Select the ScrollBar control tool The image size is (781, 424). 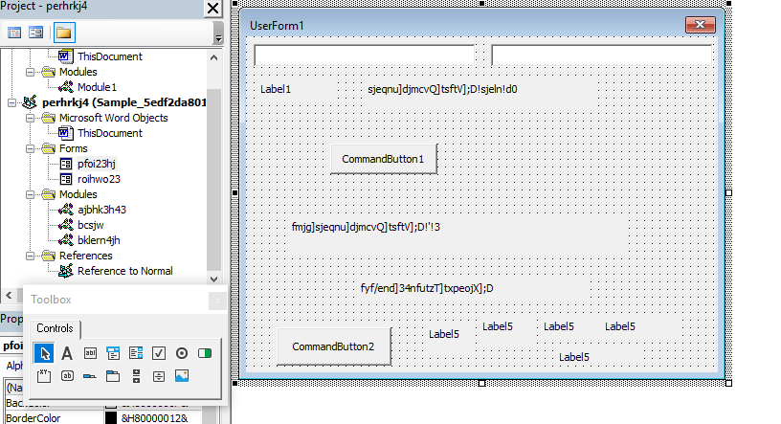point(136,375)
